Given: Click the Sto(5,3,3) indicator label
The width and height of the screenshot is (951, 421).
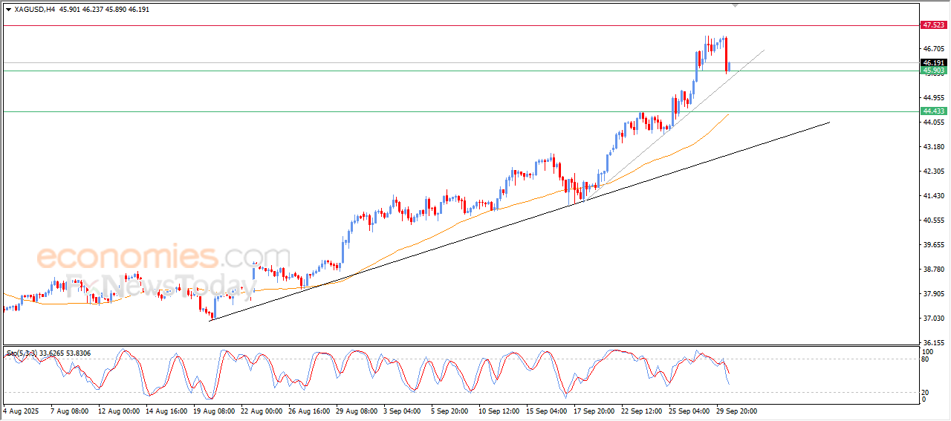Looking at the screenshot, I should (x=23, y=353).
